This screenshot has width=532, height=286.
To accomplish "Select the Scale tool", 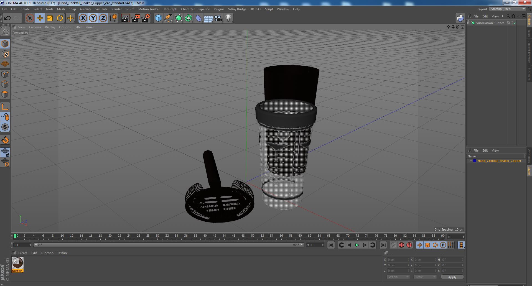I will pyautogui.click(x=50, y=18).
